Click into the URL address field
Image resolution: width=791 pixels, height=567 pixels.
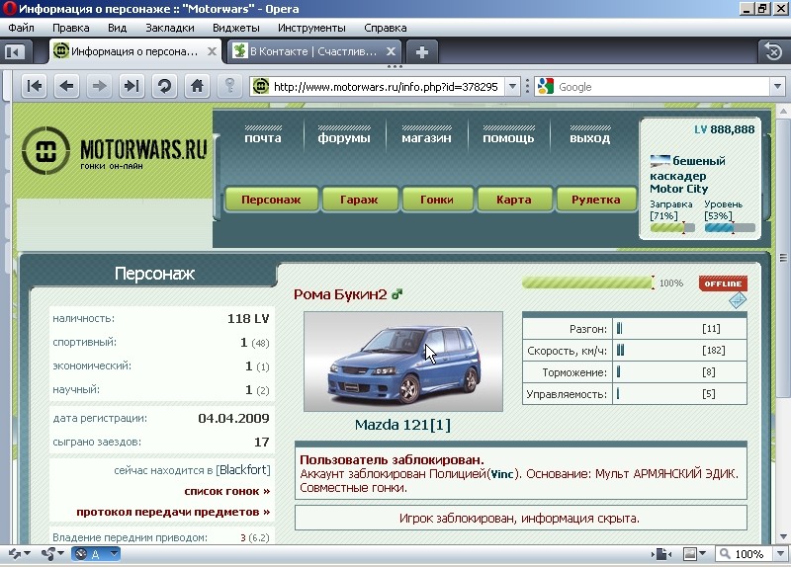coord(387,87)
